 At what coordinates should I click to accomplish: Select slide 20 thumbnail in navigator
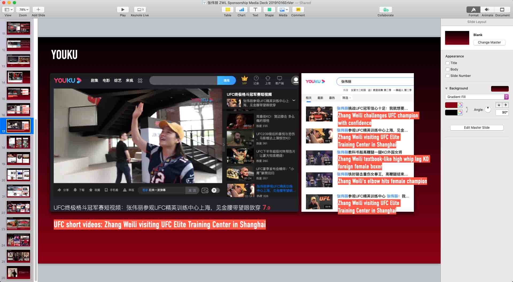click(x=18, y=175)
